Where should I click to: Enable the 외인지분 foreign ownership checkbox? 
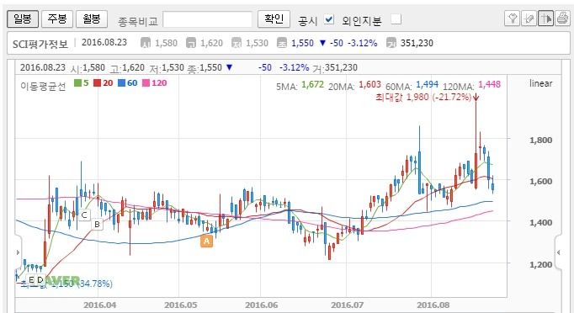[396, 19]
